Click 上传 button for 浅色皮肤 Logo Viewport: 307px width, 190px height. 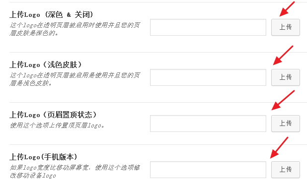coord(286,77)
